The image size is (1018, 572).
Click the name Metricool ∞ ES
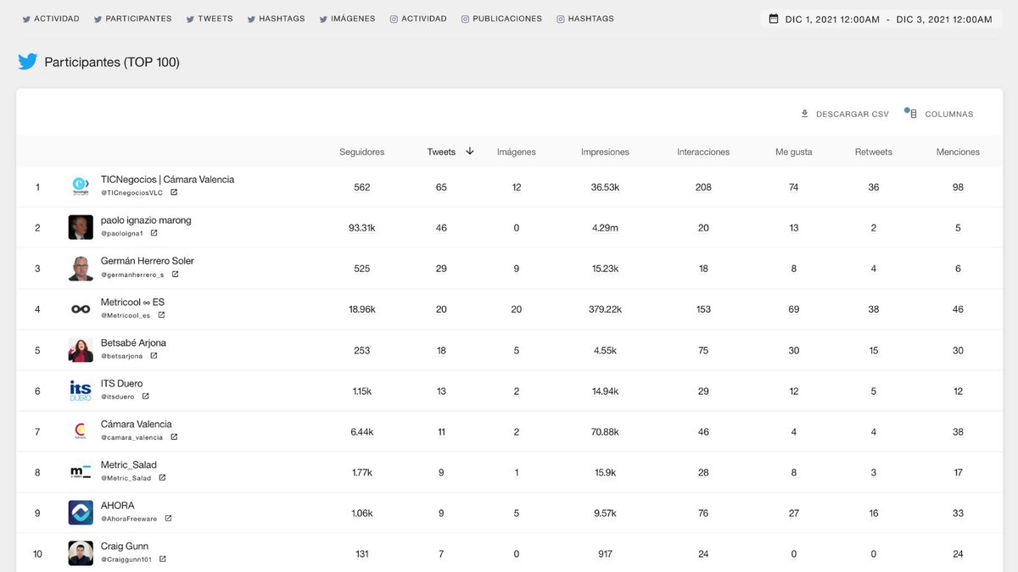pyautogui.click(x=132, y=303)
